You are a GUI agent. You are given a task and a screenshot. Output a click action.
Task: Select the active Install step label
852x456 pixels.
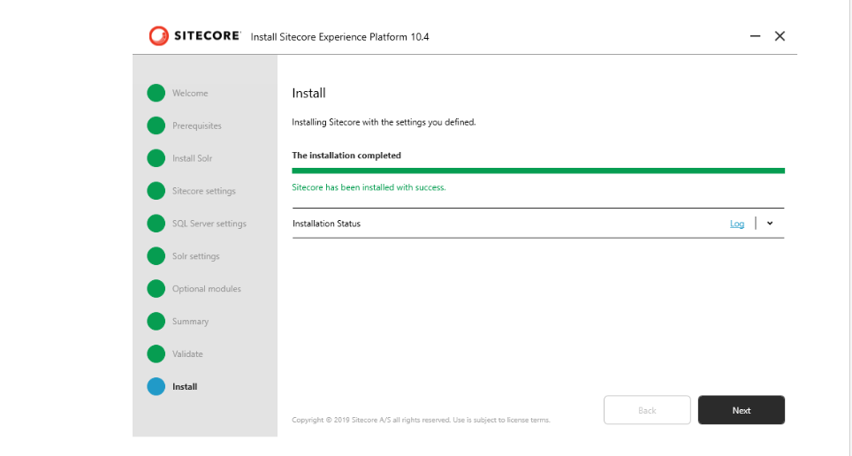(185, 386)
